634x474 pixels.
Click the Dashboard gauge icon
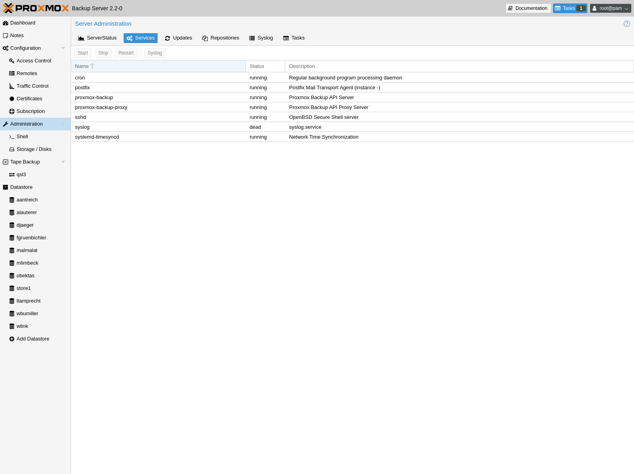tap(6, 23)
